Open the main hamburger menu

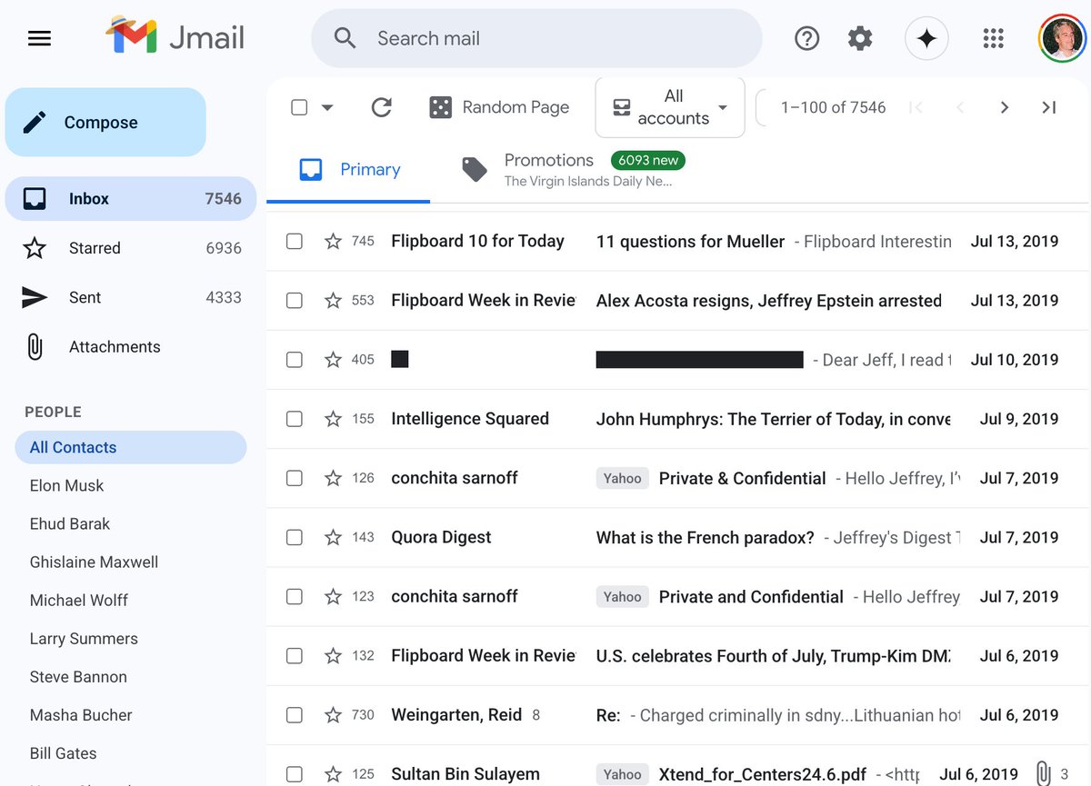39,38
